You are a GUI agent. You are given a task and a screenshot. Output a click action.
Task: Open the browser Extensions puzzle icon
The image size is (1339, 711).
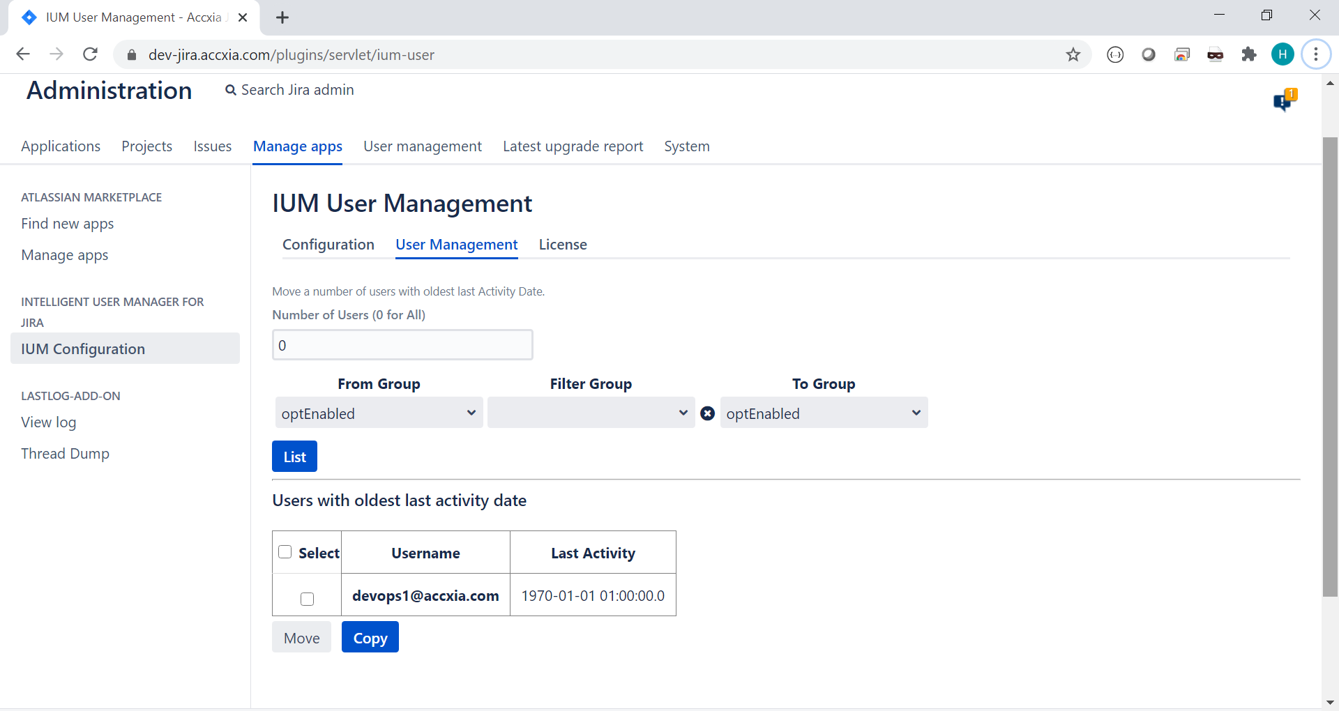click(x=1248, y=54)
